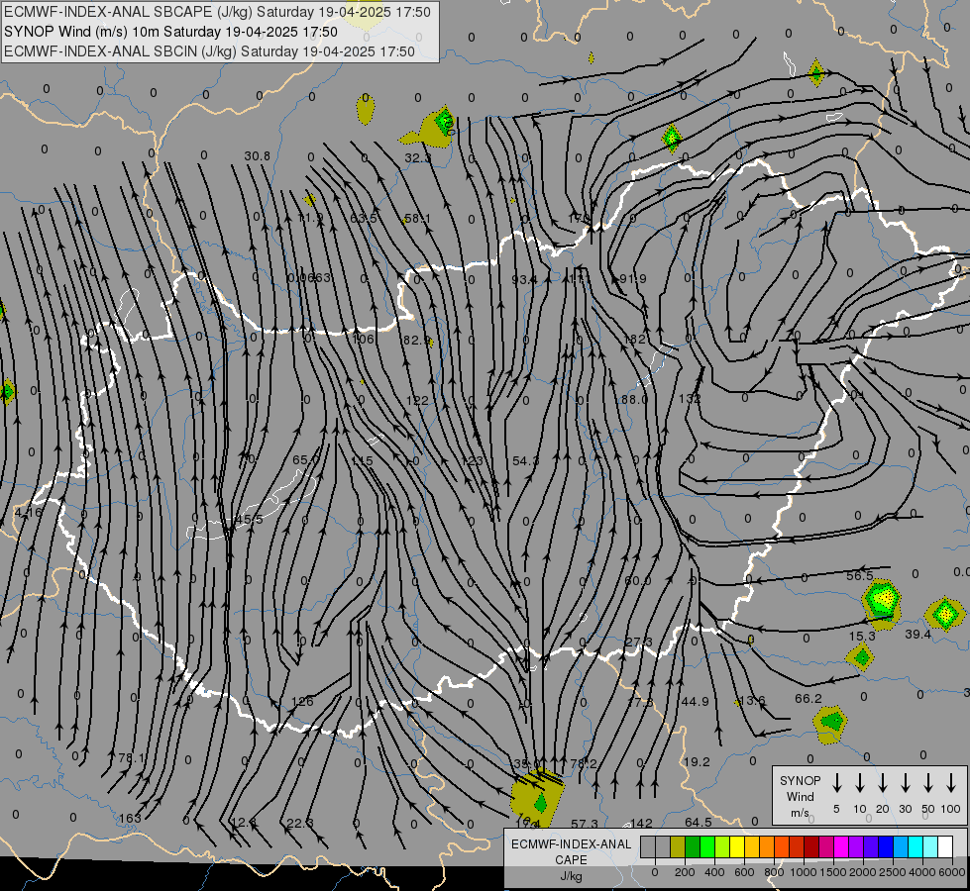Click the 39.4 value on the map
Screen dimensions: 970x891
pyautogui.click(x=918, y=635)
